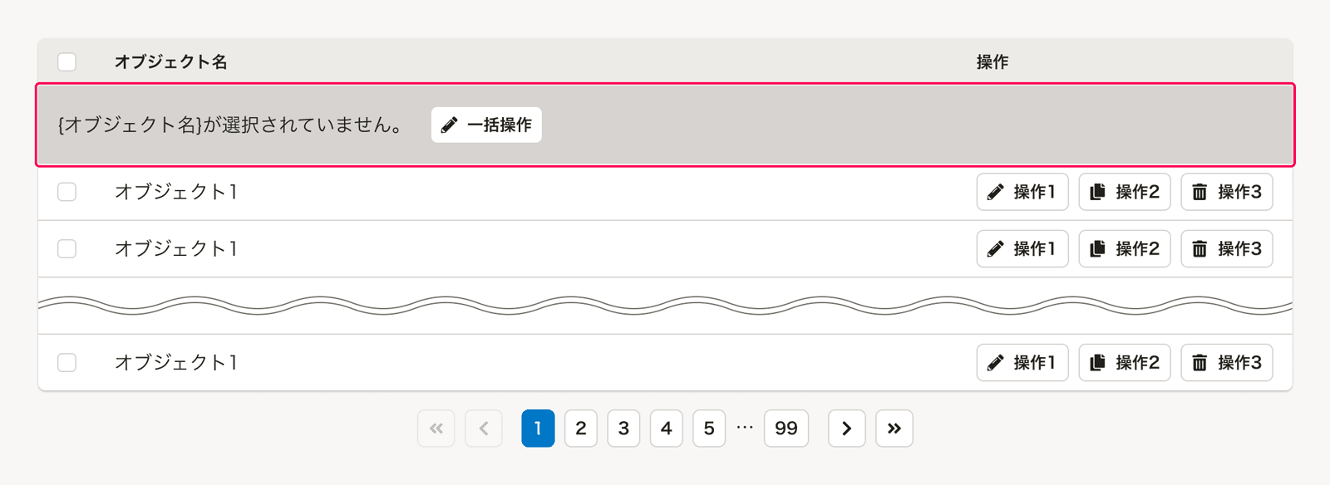The width and height of the screenshot is (1330, 485).
Task: Select page 2 in the pagination
Action: click(580, 429)
